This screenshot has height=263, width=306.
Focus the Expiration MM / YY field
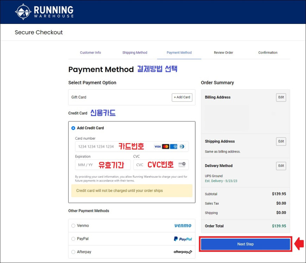103,165
